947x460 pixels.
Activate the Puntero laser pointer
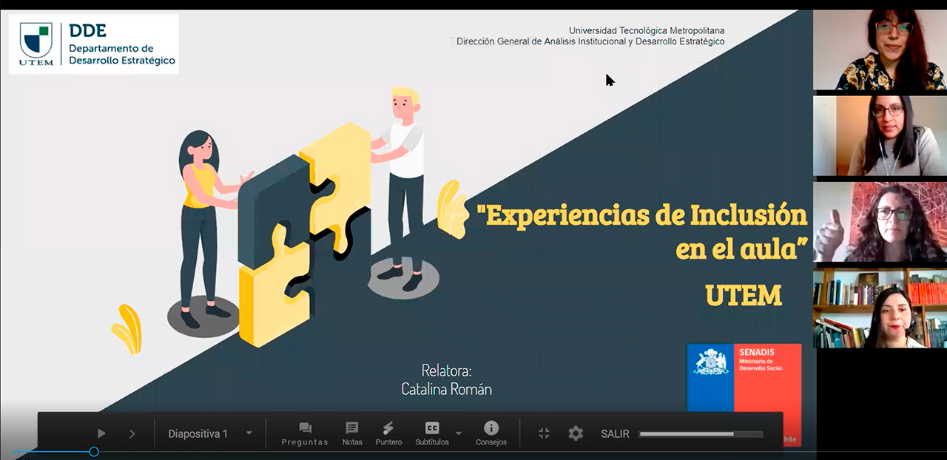(x=388, y=433)
